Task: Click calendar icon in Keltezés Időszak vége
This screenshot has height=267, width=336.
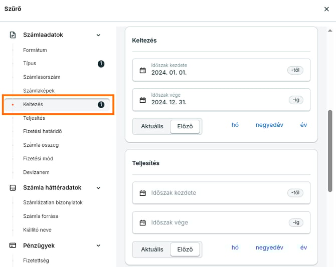Action: [142, 100]
